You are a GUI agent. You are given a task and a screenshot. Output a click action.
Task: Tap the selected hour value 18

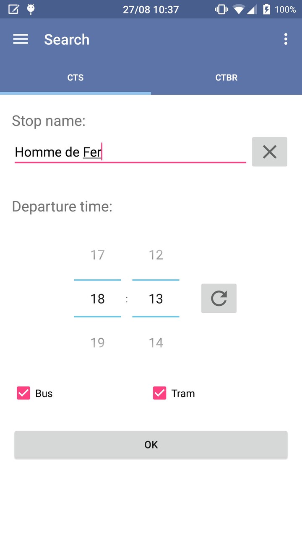(x=97, y=299)
